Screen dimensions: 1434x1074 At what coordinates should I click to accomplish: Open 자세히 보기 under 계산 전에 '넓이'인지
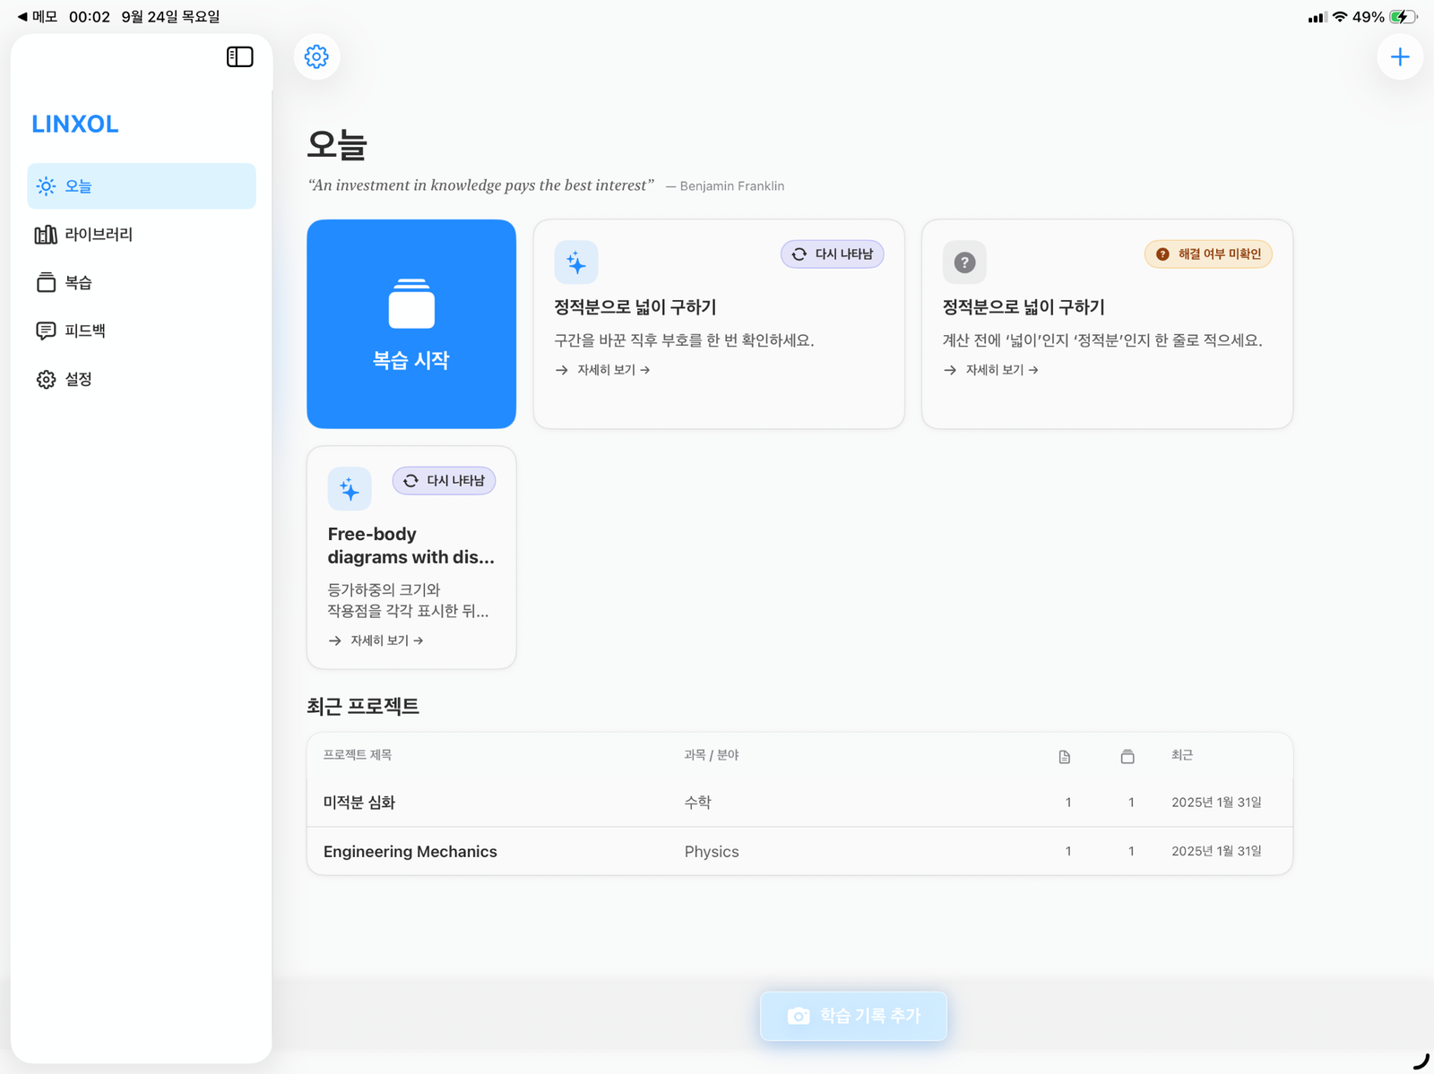pyautogui.click(x=991, y=370)
